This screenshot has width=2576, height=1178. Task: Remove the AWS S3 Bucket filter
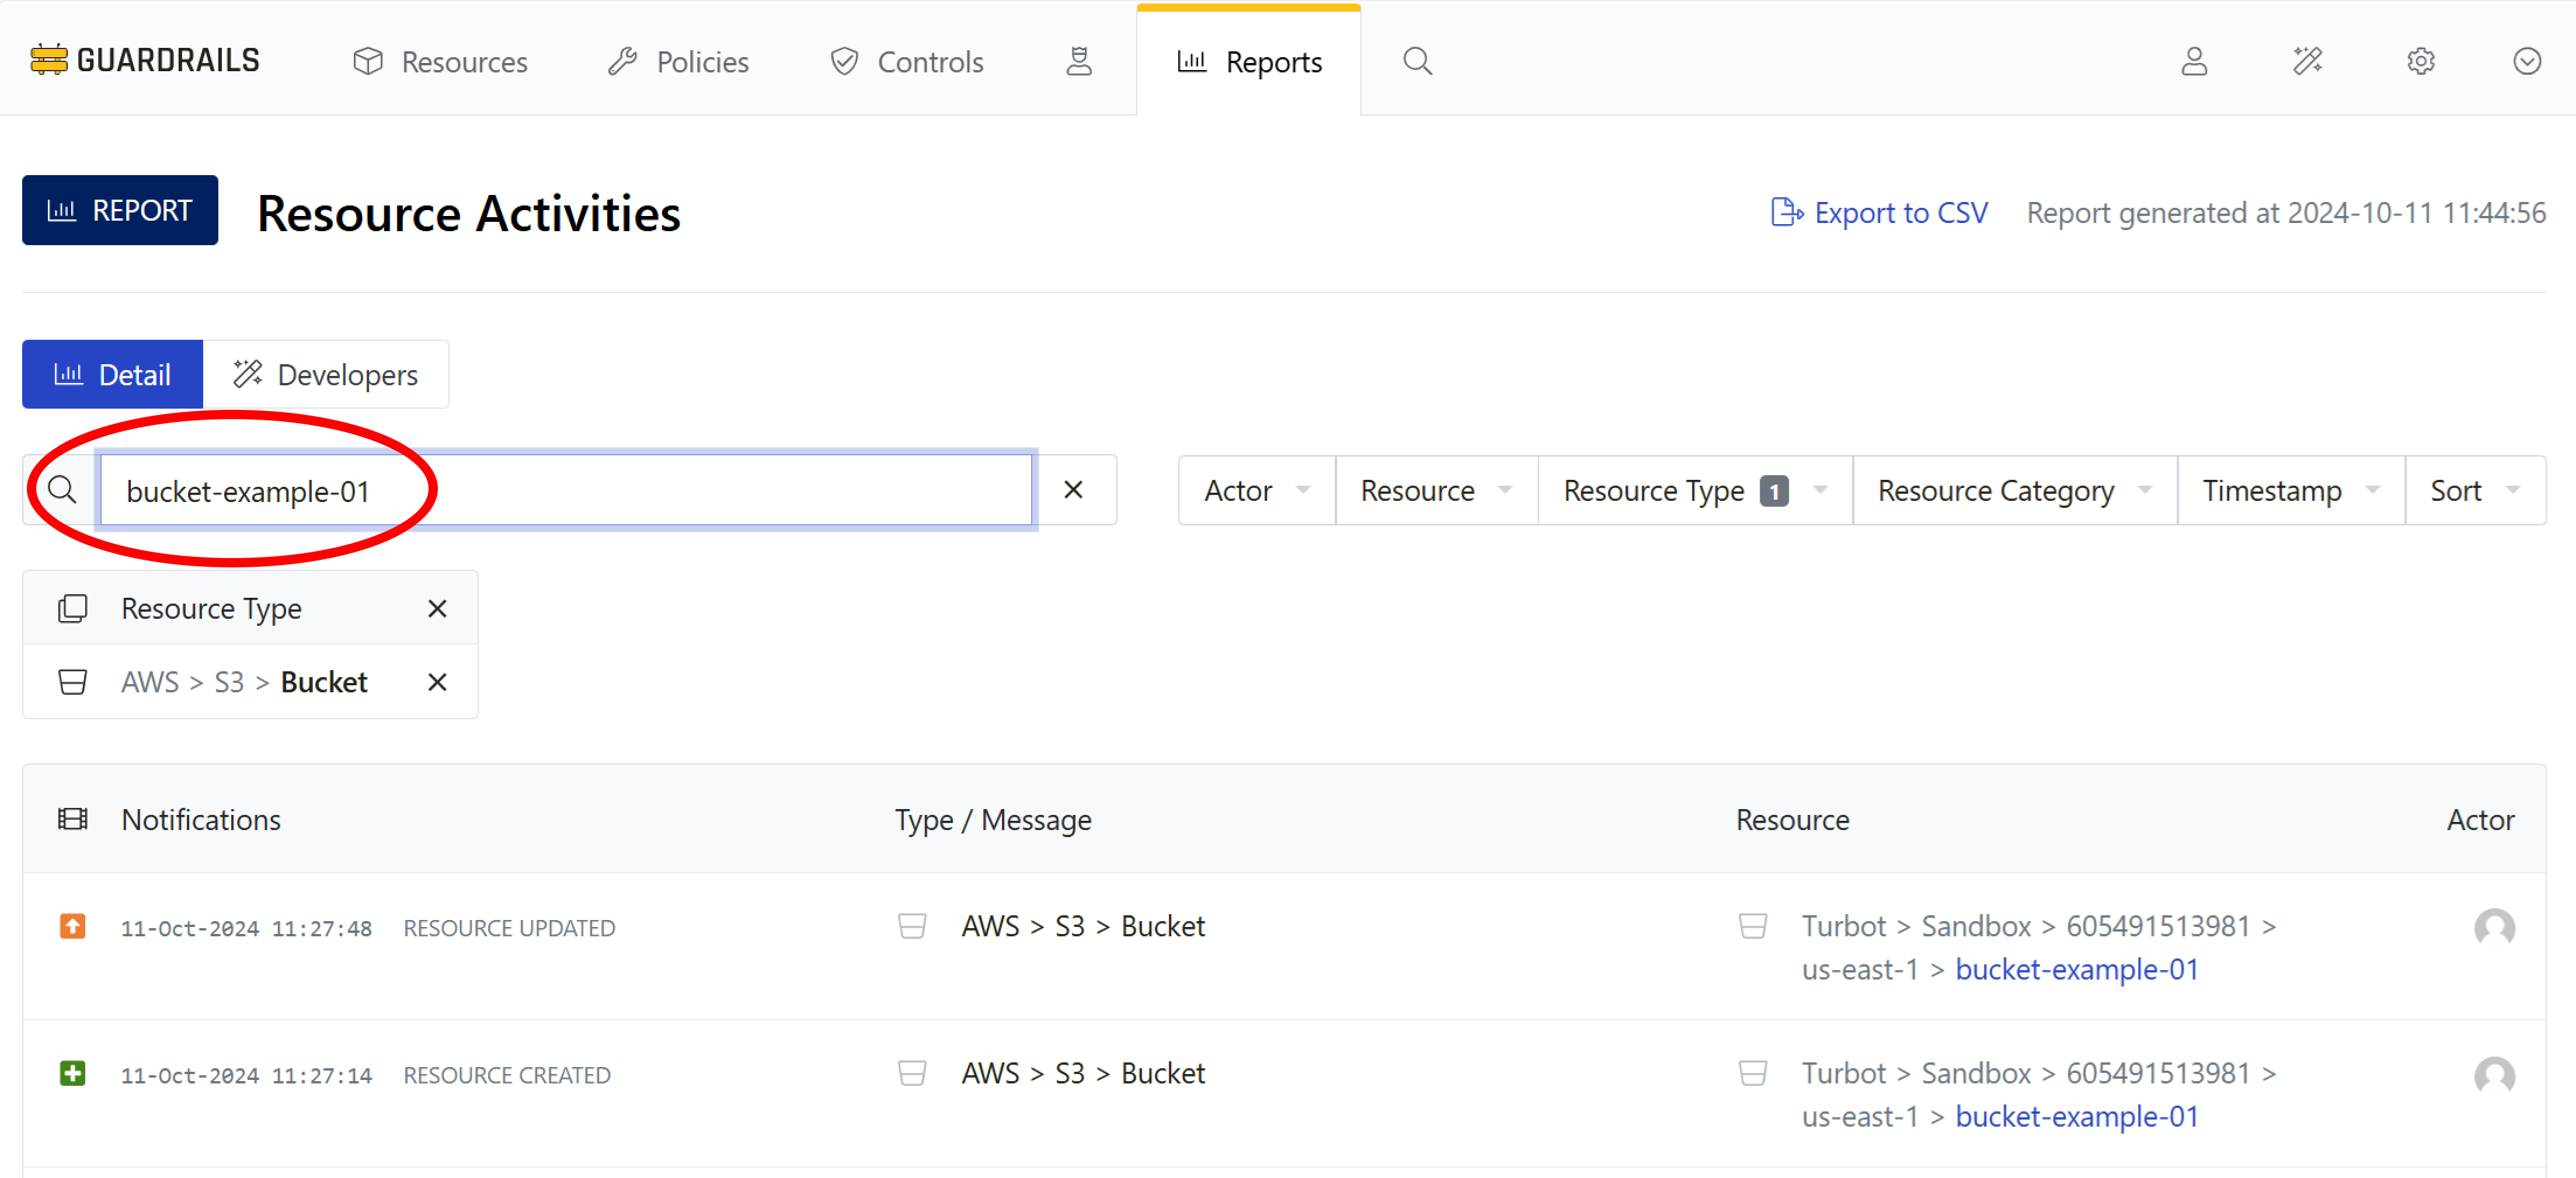point(437,682)
